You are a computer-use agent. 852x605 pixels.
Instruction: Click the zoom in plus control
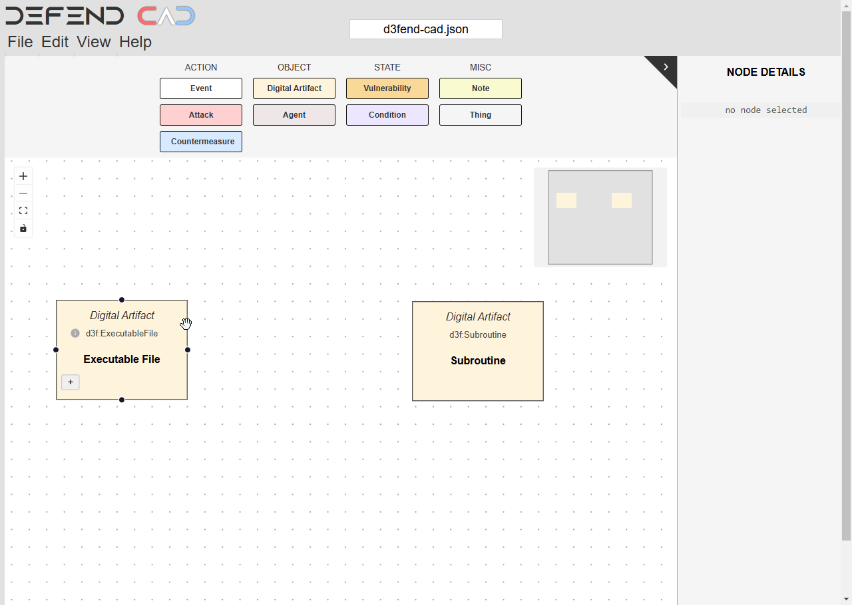tap(23, 176)
